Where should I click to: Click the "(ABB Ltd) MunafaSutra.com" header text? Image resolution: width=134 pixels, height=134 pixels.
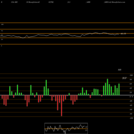pyautogui.click(x=114, y=2)
